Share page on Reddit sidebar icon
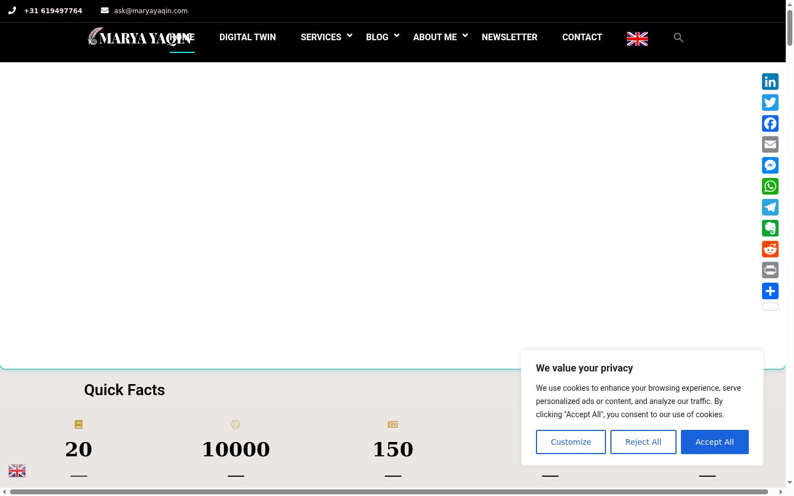Viewport: 794px width, 496px height. [x=770, y=249]
